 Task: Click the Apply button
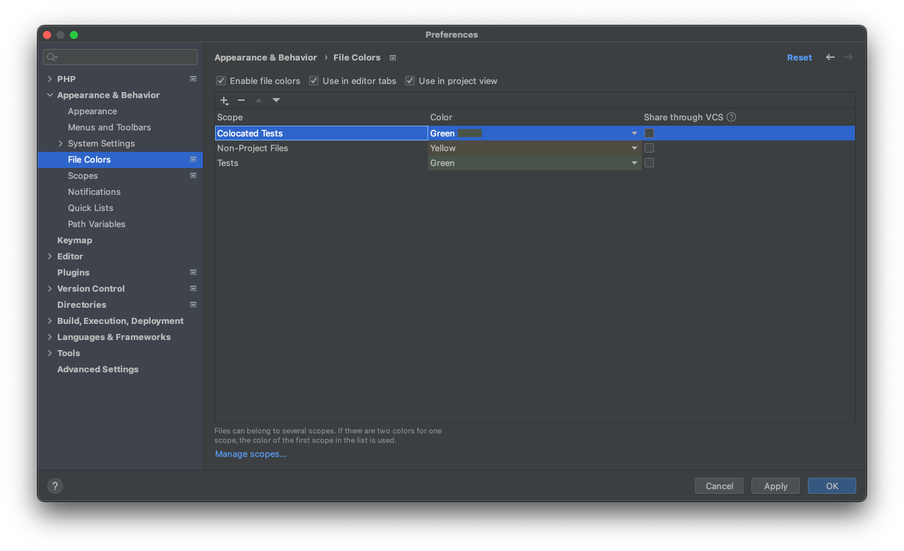point(775,485)
